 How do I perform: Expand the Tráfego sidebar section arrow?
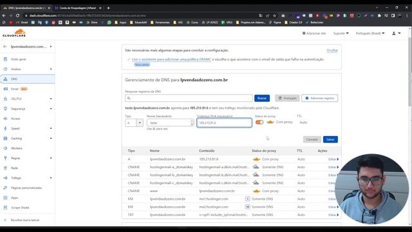[x=51, y=178]
